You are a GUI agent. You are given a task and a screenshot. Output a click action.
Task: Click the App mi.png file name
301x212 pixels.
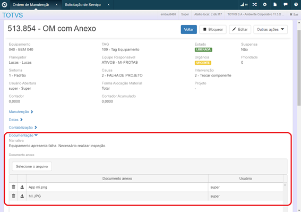pyautogui.click(x=38, y=187)
